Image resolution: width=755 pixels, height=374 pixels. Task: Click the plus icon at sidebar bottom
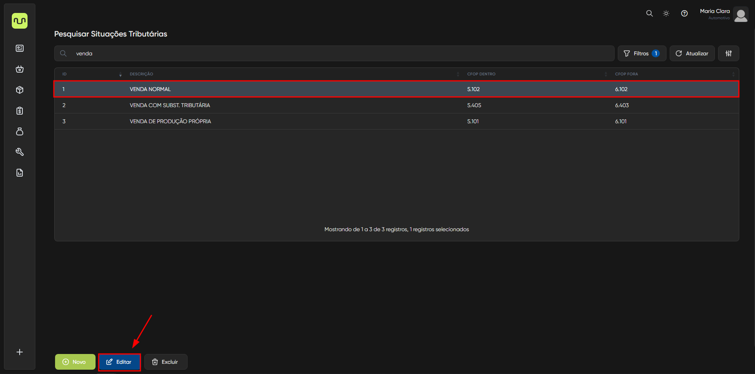[x=20, y=352]
